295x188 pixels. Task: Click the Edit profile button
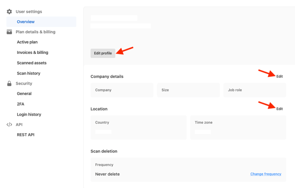coord(103,53)
